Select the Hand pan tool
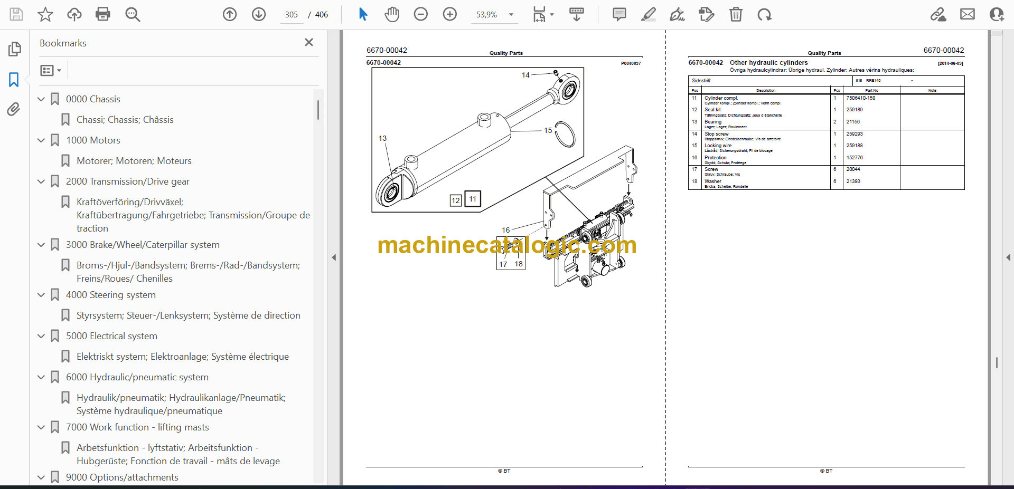 [x=391, y=14]
